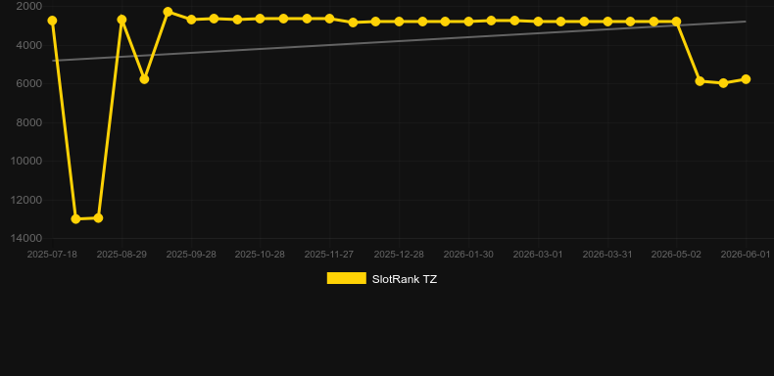
Task: Click the dip point near 6000 after 2025-08-29
Action: click(x=144, y=79)
